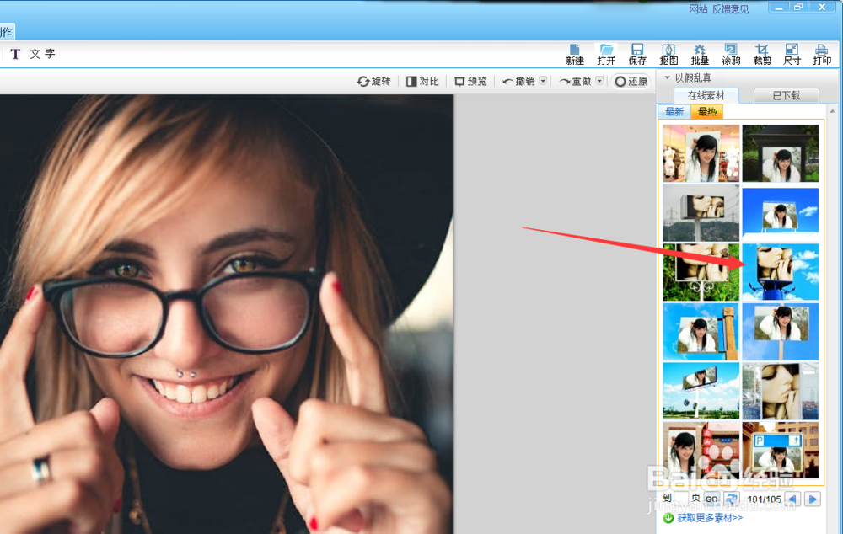
Task: Redo the action with 重做
Action: tap(575, 81)
